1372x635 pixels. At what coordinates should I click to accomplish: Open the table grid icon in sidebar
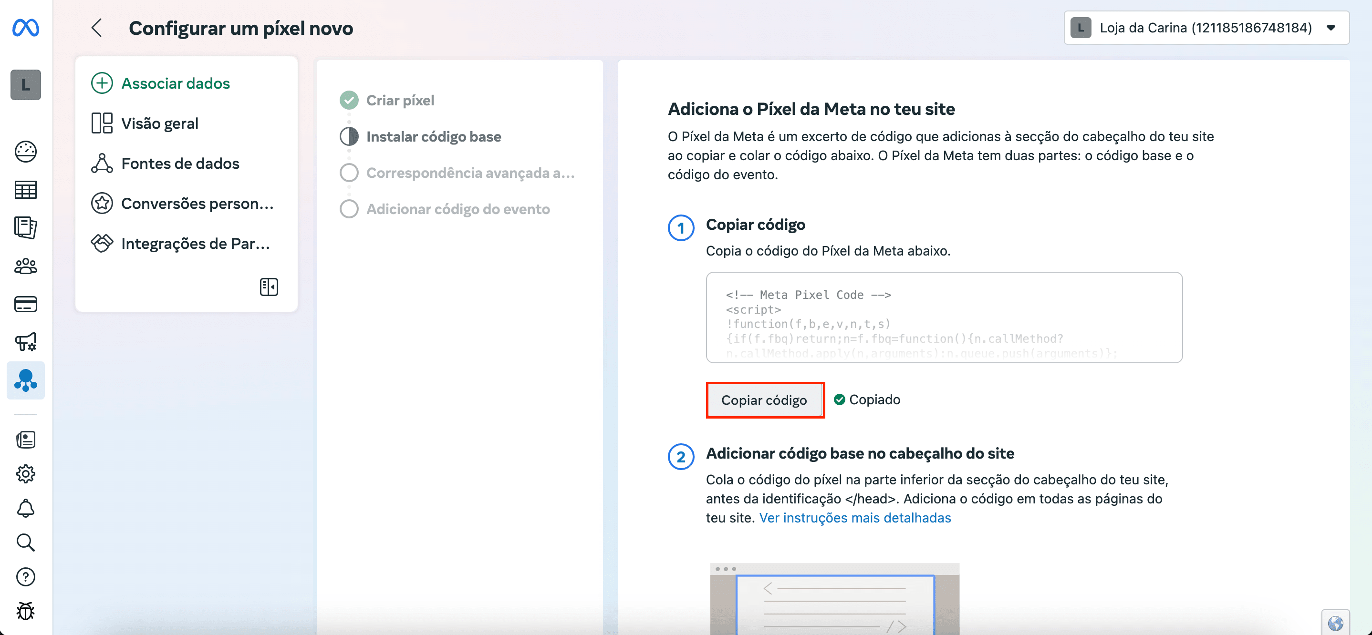tap(26, 190)
